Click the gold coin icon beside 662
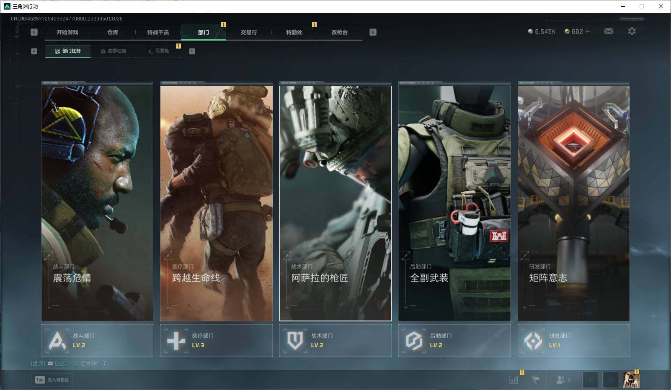Image resolution: width=671 pixels, height=390 pixels. (x=567, y=31)
